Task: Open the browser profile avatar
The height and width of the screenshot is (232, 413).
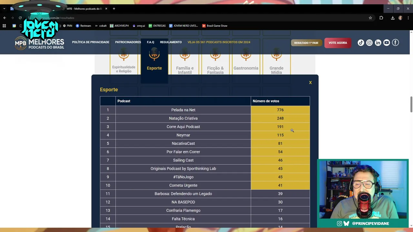Action: click(x=400, y=18)
